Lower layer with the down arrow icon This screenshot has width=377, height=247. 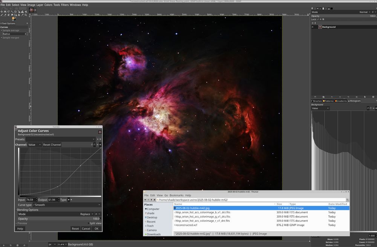click(340, 97)
